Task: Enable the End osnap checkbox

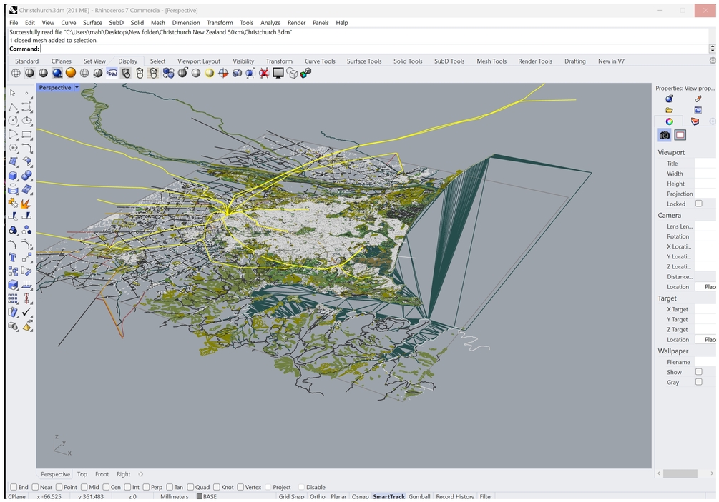Action: (x=14, y=487)
